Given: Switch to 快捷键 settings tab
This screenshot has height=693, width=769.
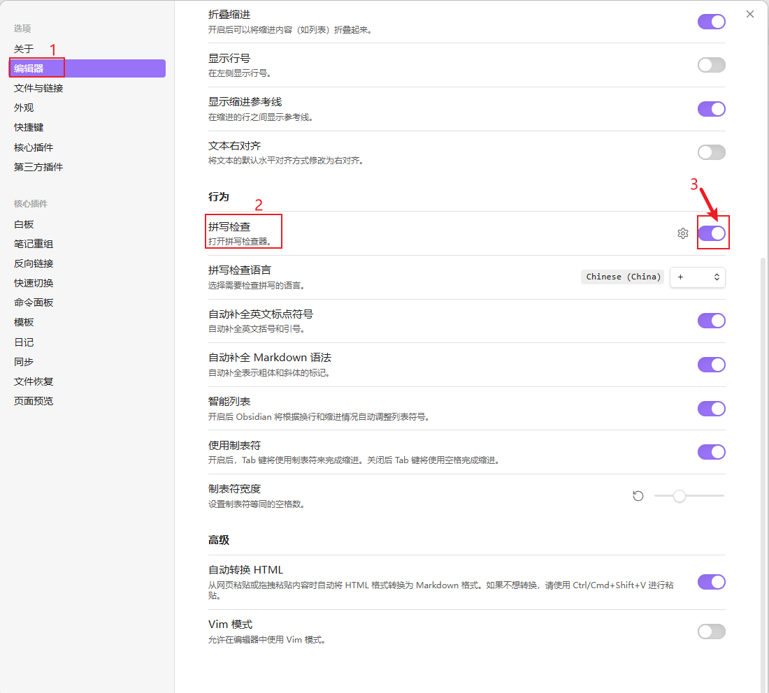Looking at the screenshot, I should tap(29, 127).
